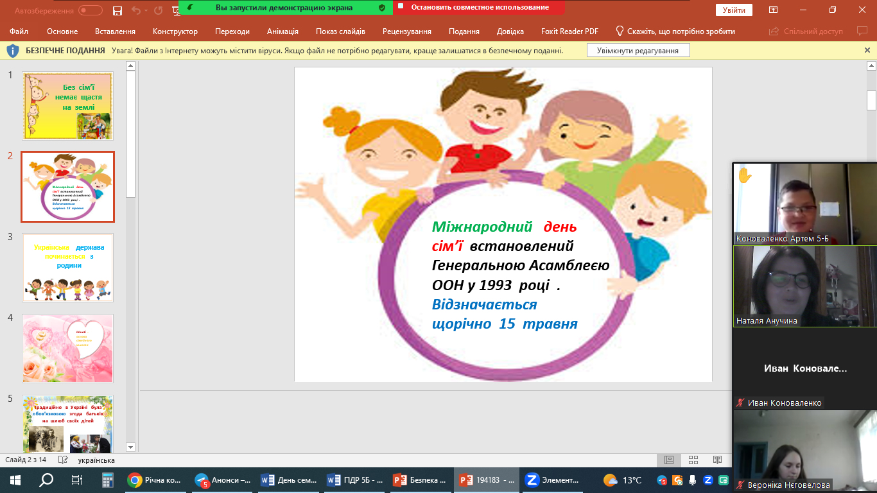
Task: Click the taskbar search magnifier icon
Action: coord(46,480)
